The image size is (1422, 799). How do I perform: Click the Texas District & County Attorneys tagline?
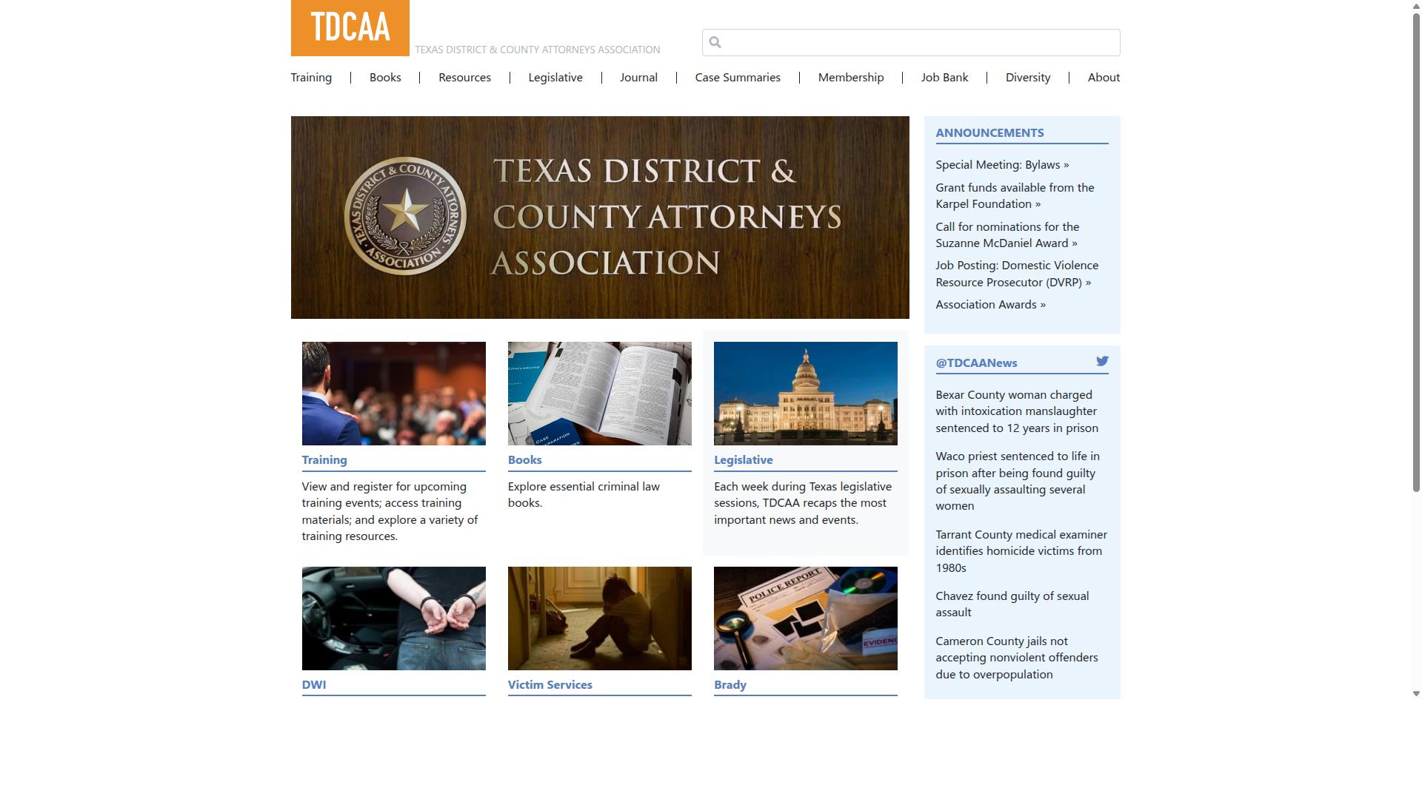[538, 50]
